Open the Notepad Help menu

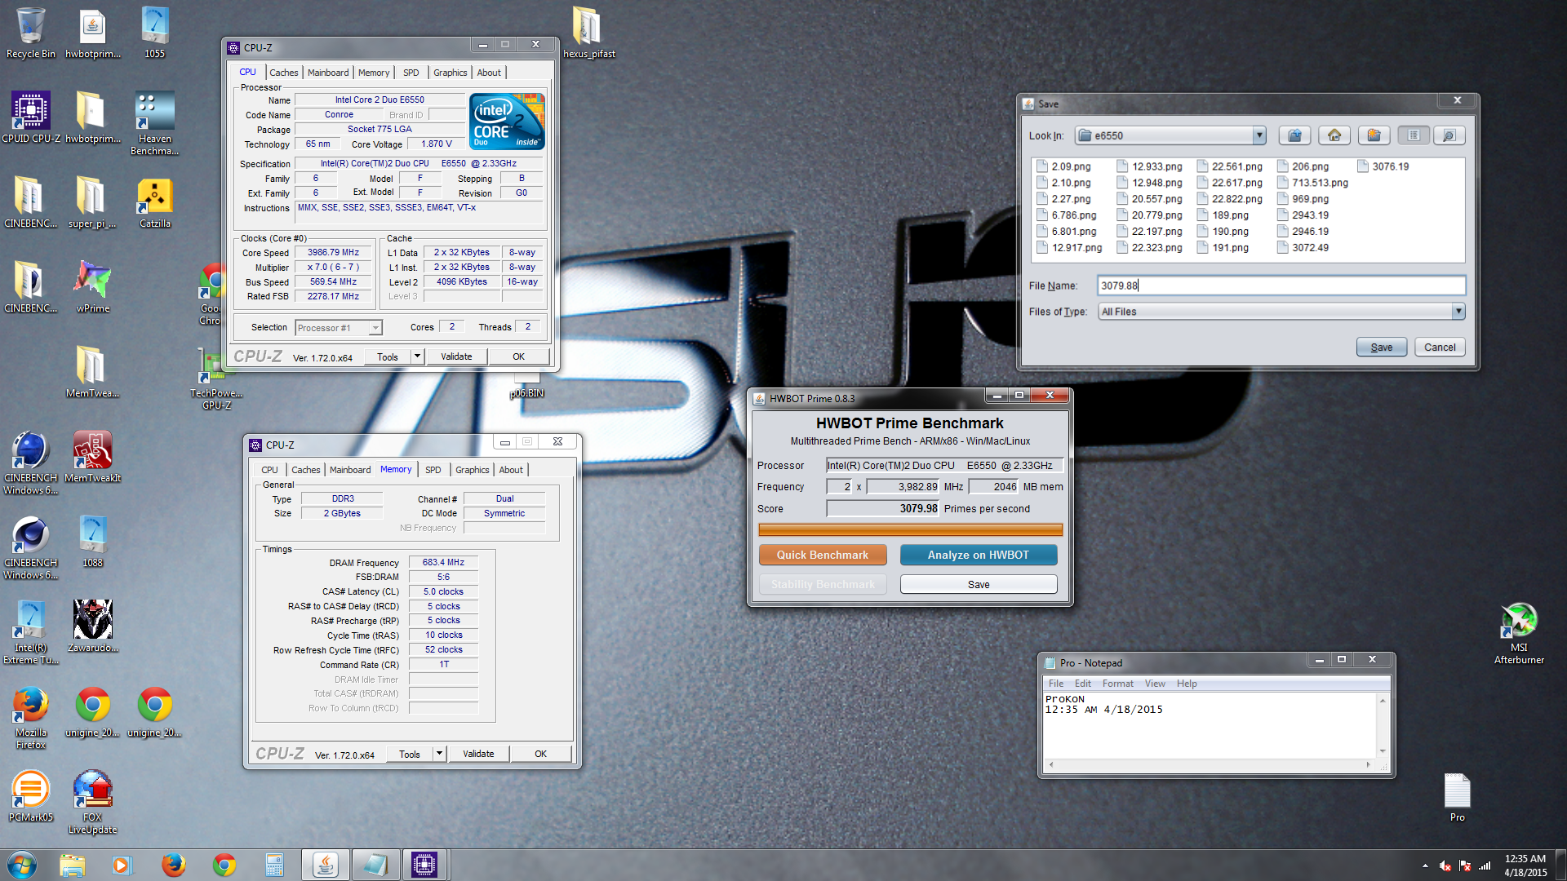tap(1187, 684)
